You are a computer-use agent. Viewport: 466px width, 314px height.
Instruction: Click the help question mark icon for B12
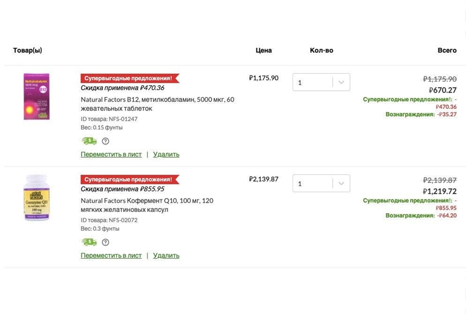[x=106, y=141]
